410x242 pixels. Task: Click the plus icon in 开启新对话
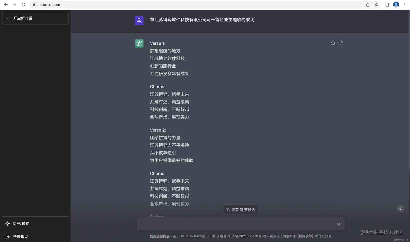[8, 18]
